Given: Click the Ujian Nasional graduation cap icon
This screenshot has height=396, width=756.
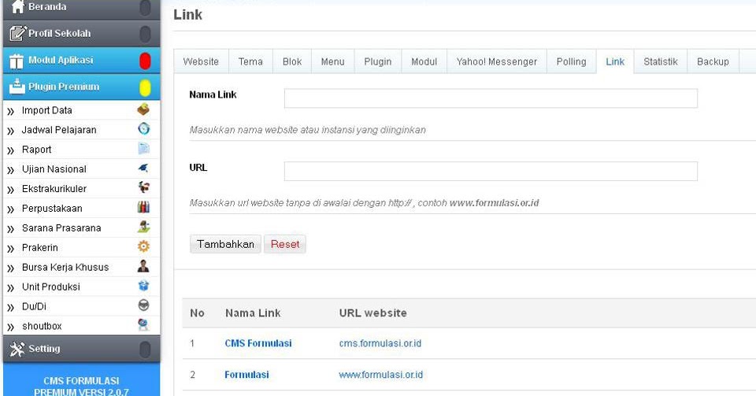Looking at the screenshot, I should click(143, 168).
